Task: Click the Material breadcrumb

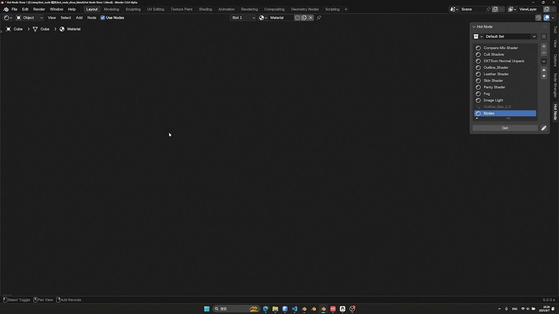Action: [70, 29]
